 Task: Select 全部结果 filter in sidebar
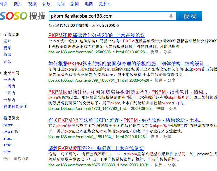(x=11, y=34)
